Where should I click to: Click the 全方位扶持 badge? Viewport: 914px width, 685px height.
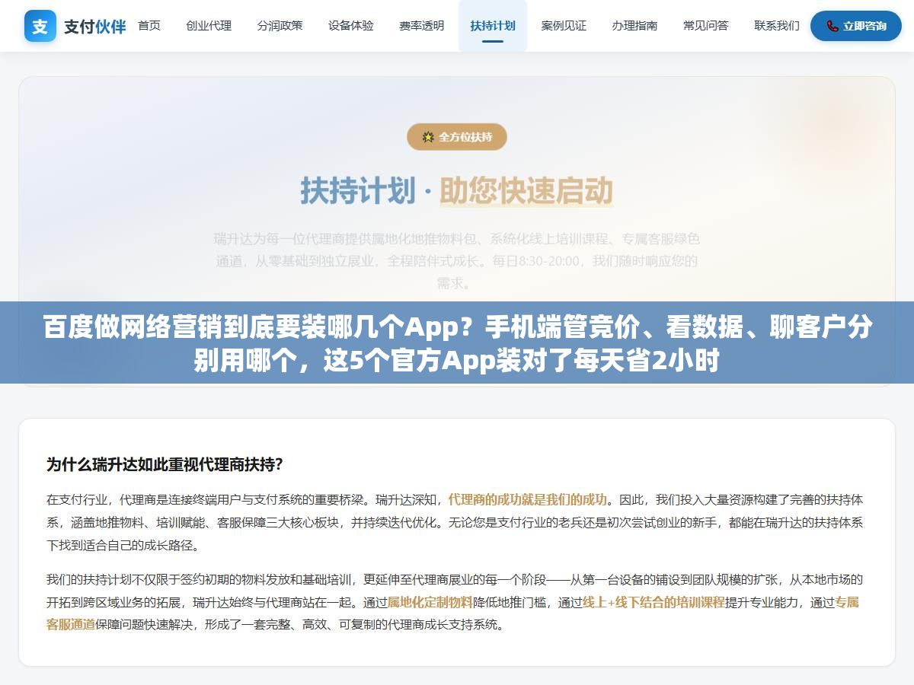pyautogui.click(x=457, y=137)
